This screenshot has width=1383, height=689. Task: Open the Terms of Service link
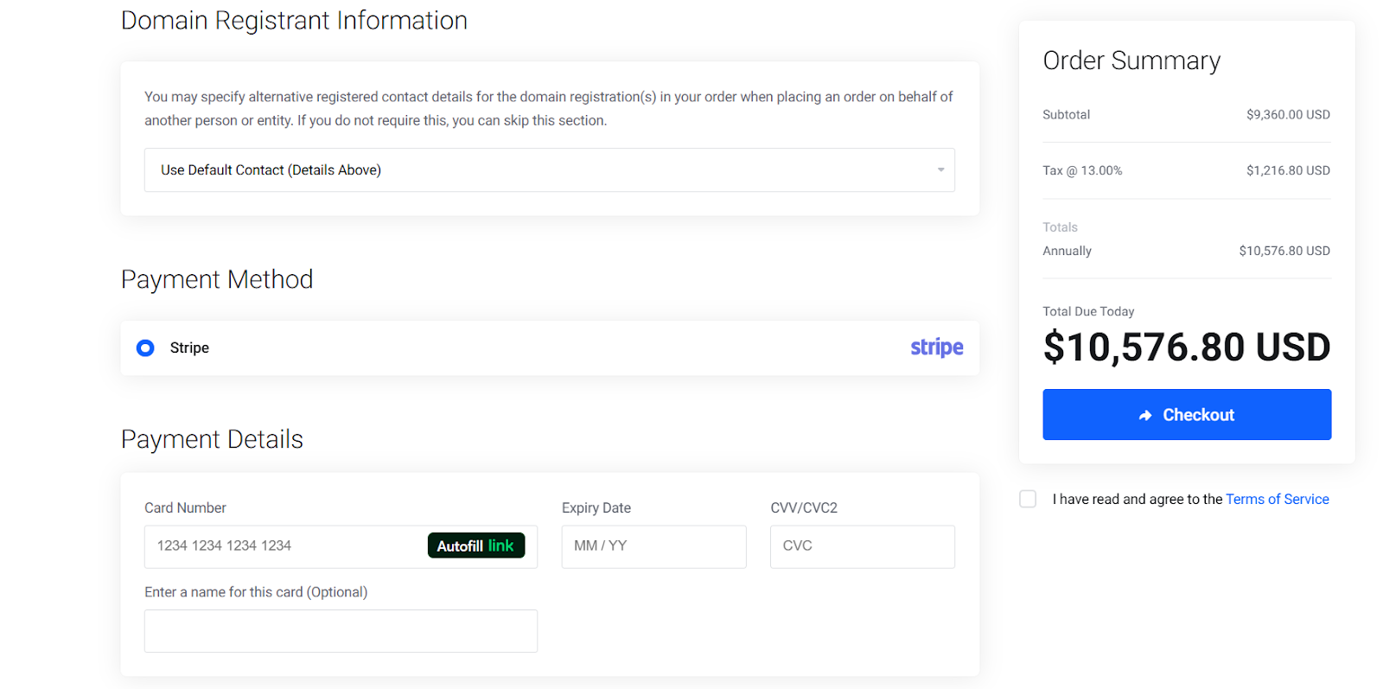click(x=1278, y=499)
